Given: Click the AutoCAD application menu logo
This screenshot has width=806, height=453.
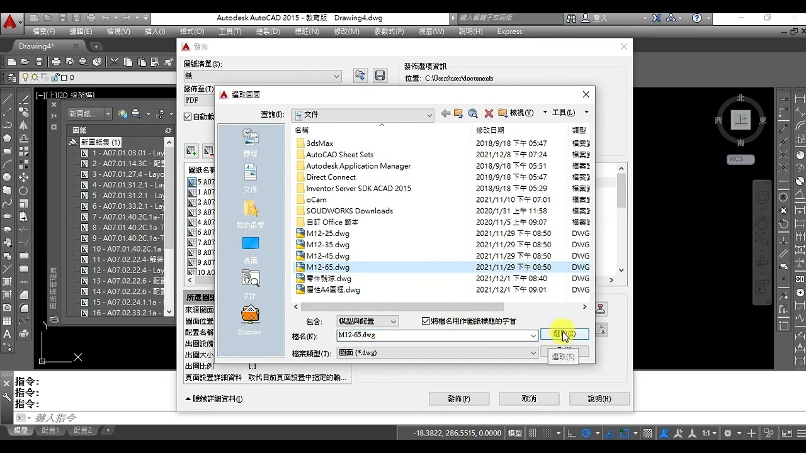Looking at the screenshot, I should click(10, 23).
